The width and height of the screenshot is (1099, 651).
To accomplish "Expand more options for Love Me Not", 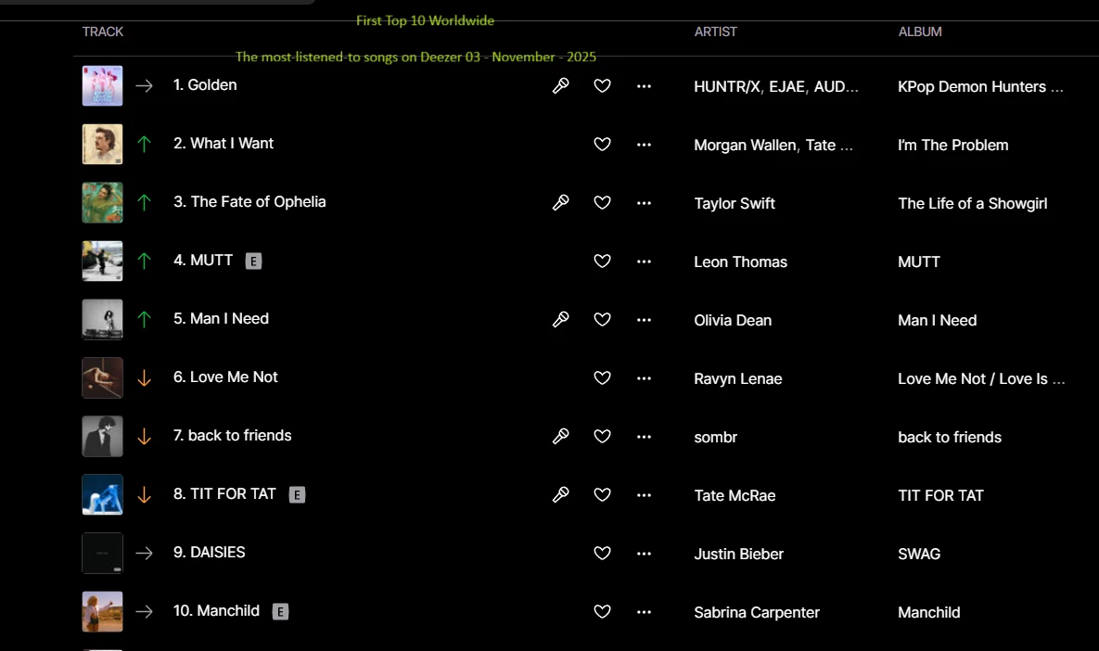I will 645,378.
